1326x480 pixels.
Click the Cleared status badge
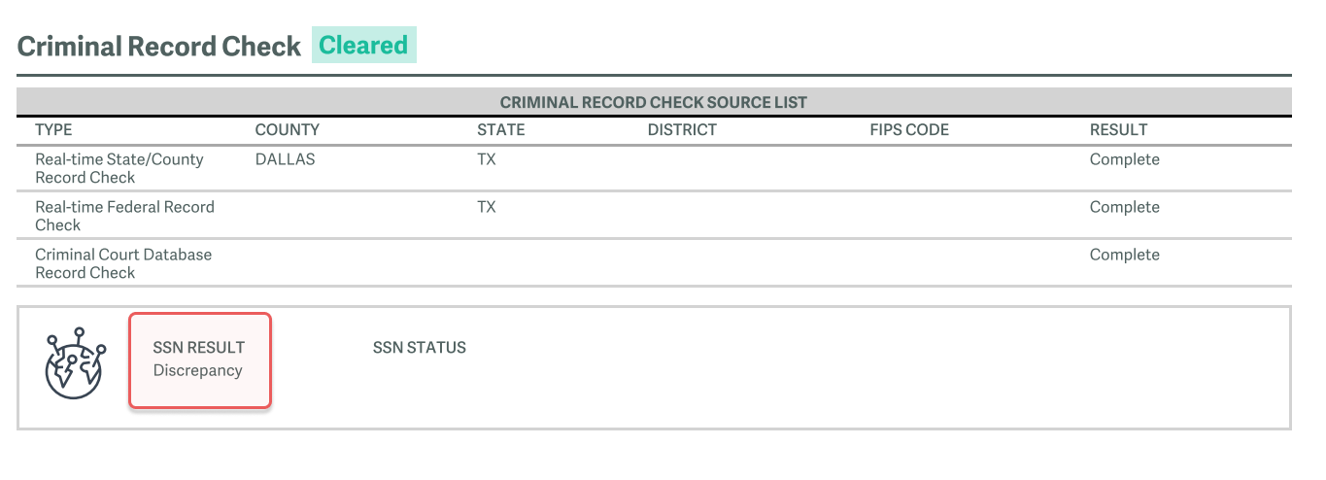click(x=364, y=46)
